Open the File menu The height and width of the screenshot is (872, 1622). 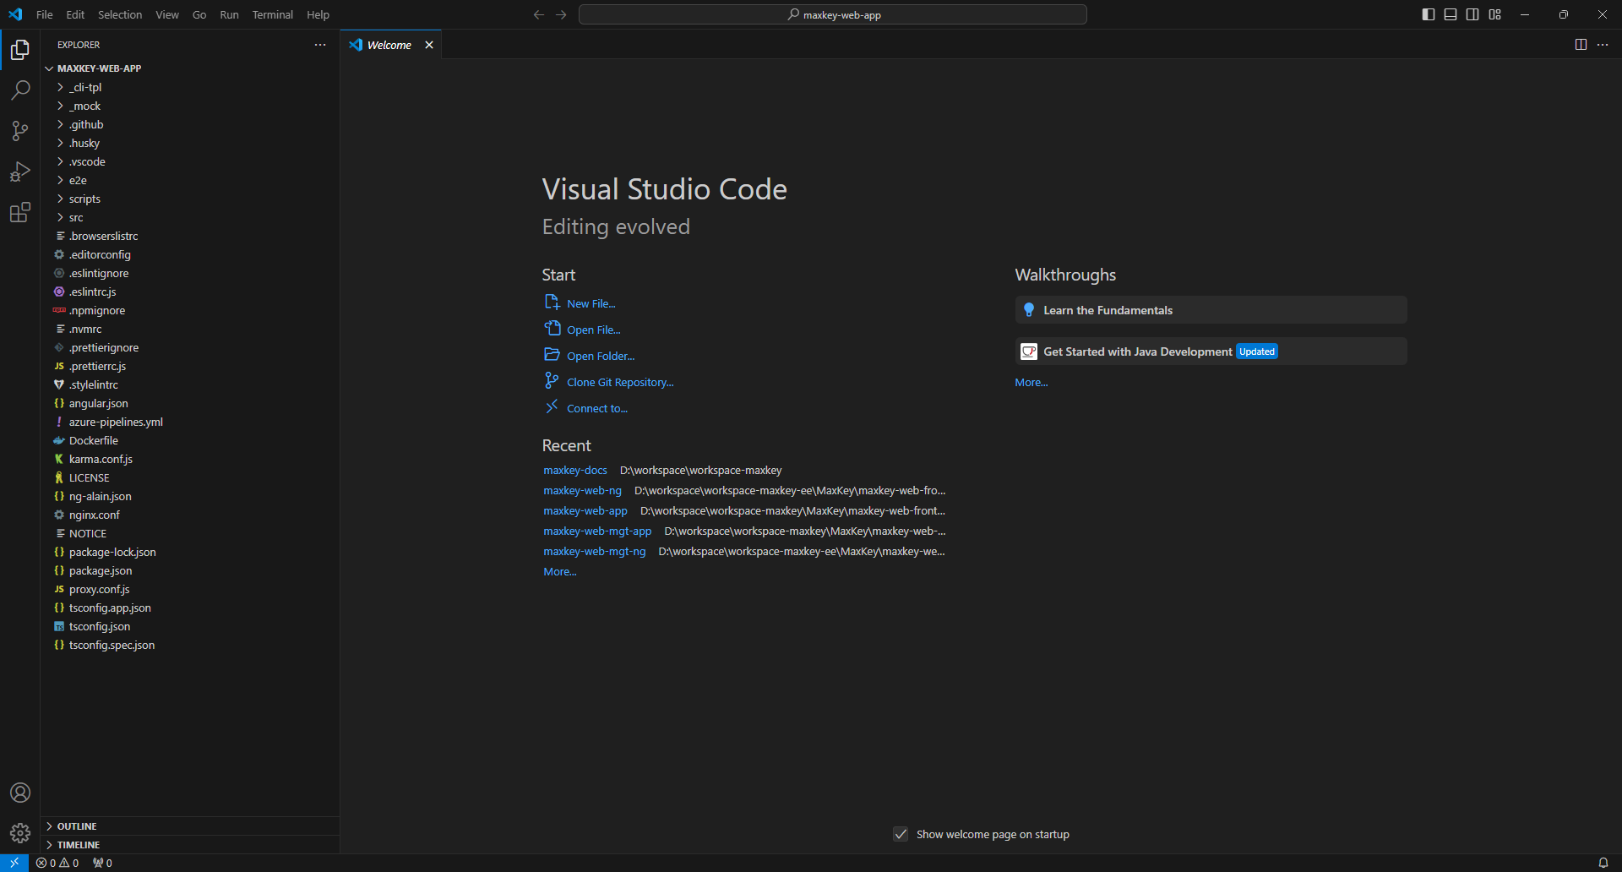(45, 14)
